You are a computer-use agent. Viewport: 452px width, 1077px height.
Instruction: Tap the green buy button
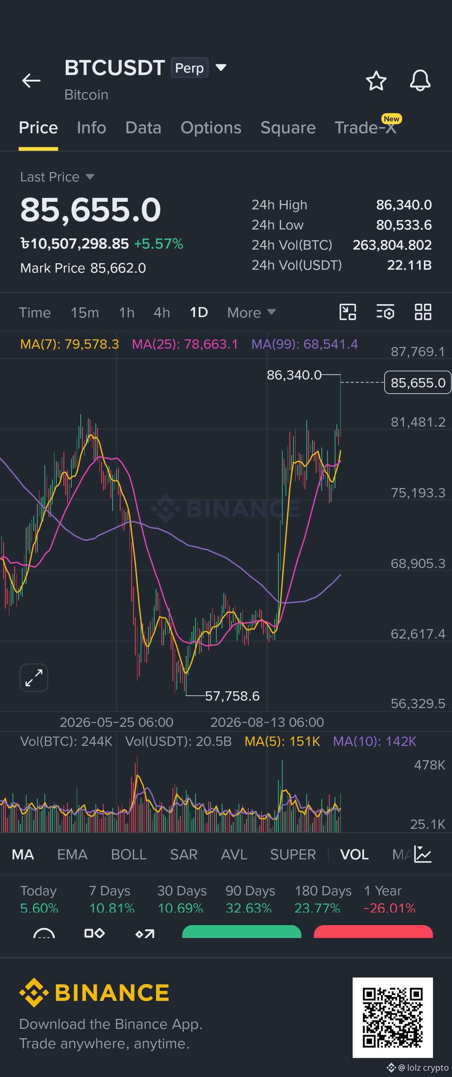point(241,932)
